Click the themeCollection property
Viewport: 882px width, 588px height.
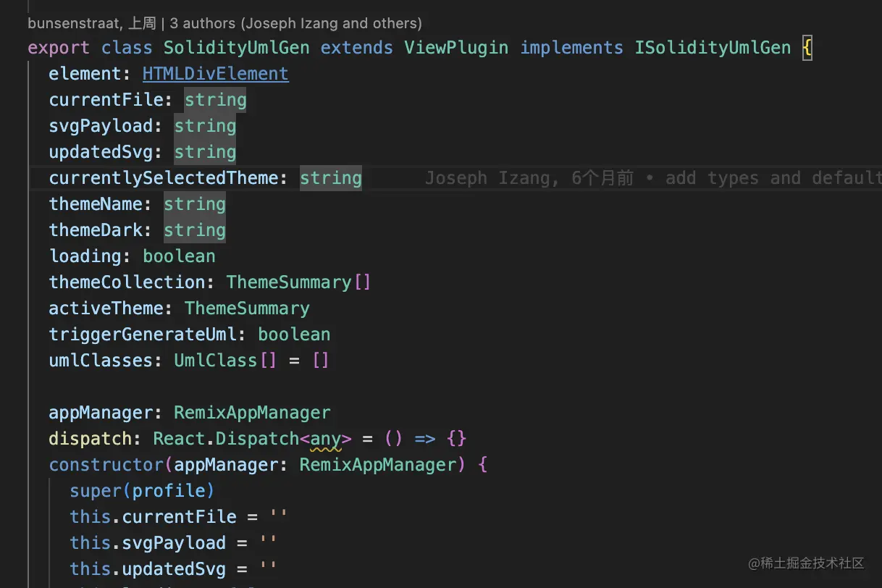(127, 282)
